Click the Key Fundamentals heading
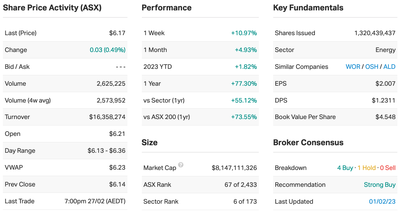 pos(308,8)
